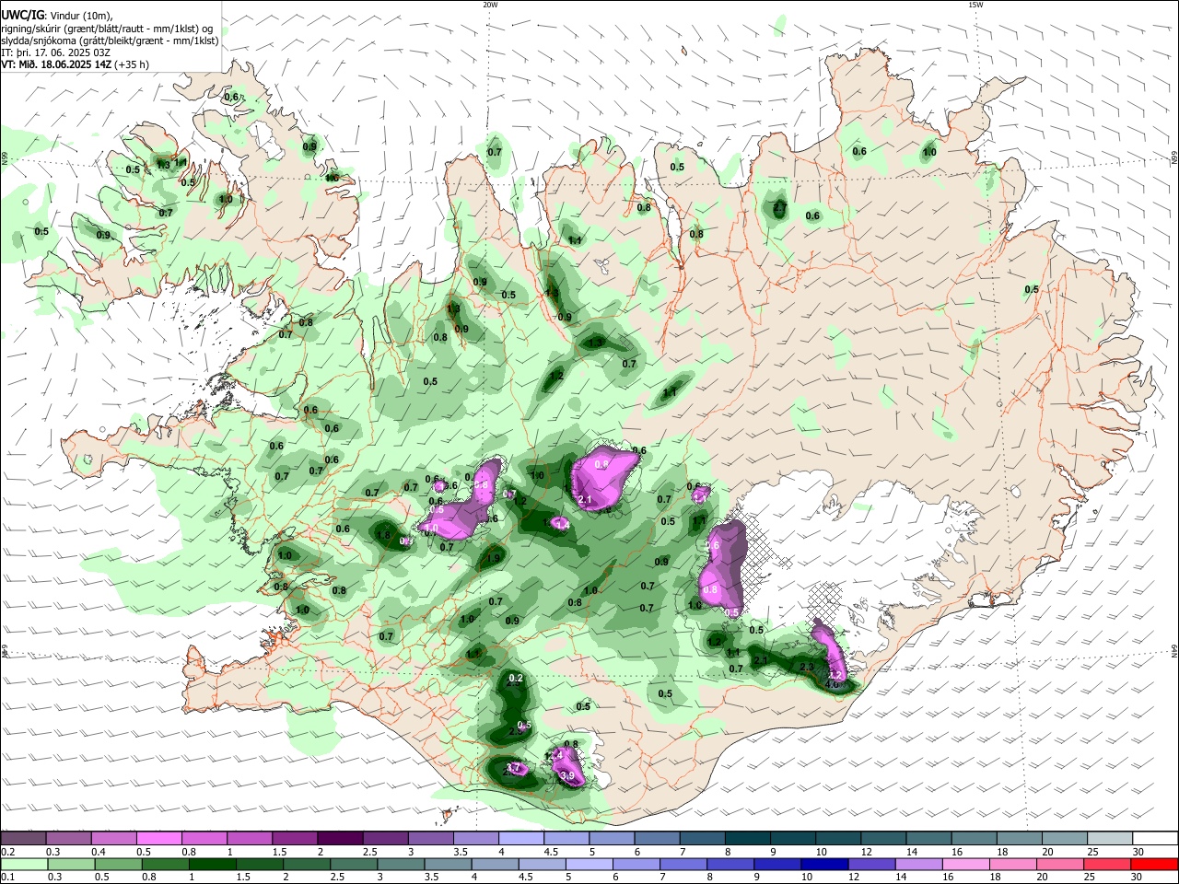The image size is (1179, 884).
Task: Pick the pale green 0.1 swatch in rain legend
Action: coord(24,864)
